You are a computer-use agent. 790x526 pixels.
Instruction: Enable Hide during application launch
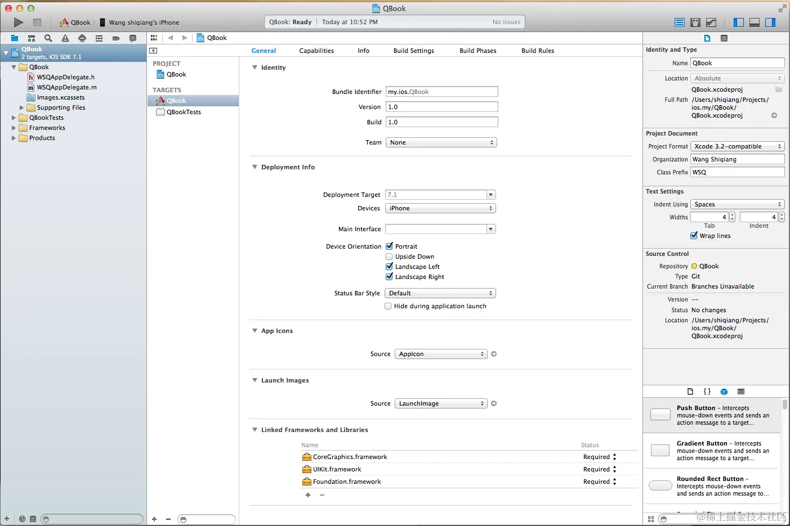coord(388,306)
